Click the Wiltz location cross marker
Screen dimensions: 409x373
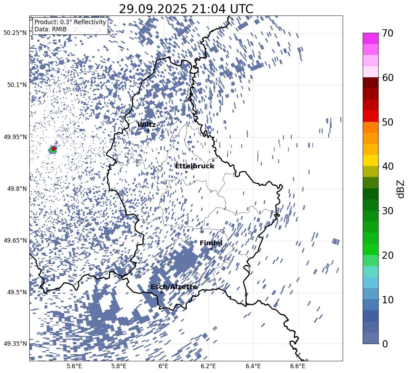point(149,130)
